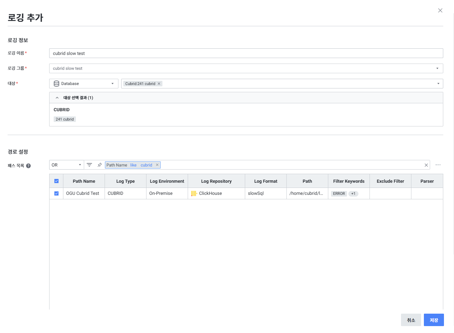The height and width of the screenshot is (333, 454).
Task: Click the blue save button
Action: (434, 320)
